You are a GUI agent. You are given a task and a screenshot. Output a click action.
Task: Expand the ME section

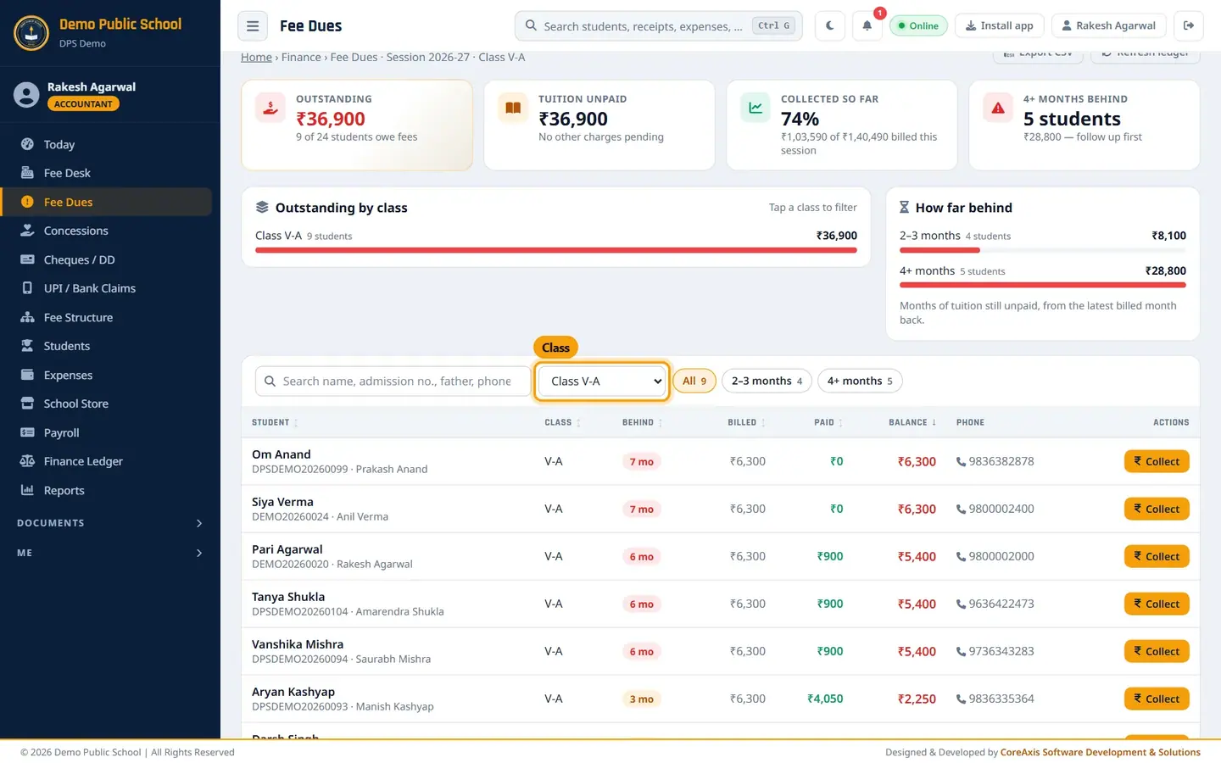110,553
